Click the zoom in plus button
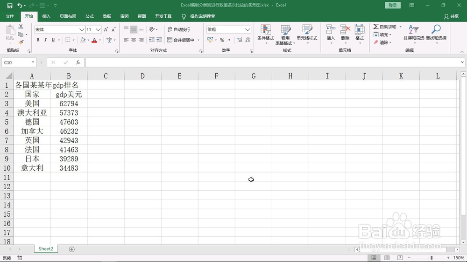 pyautogui.click(x=448, y=258)
